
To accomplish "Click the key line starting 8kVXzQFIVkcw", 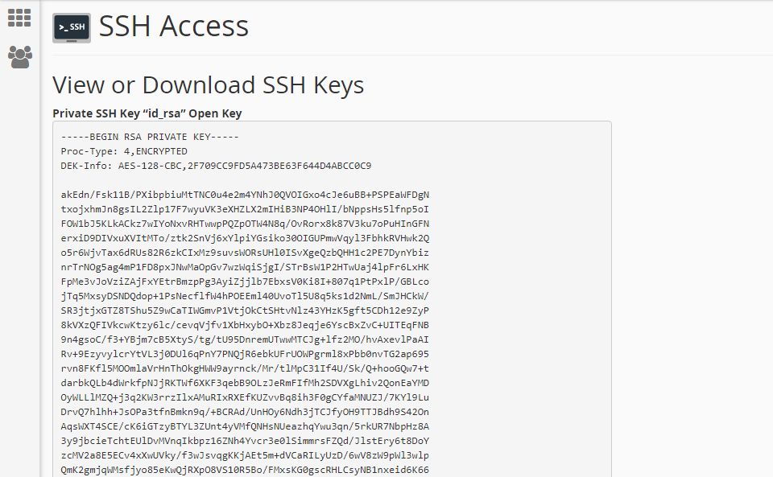I will tap(245, 325).
